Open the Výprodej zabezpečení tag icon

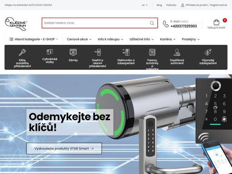point(208,52)
